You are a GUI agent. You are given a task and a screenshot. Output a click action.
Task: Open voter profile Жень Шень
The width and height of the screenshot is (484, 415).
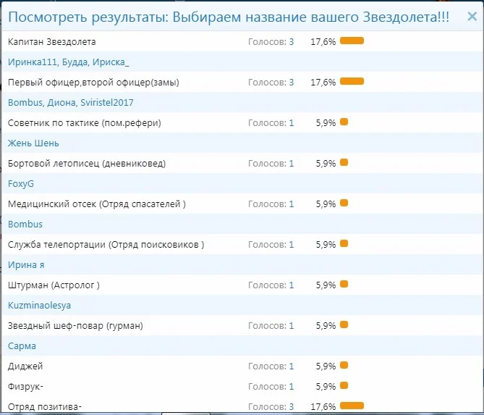(x=33, y=143)
